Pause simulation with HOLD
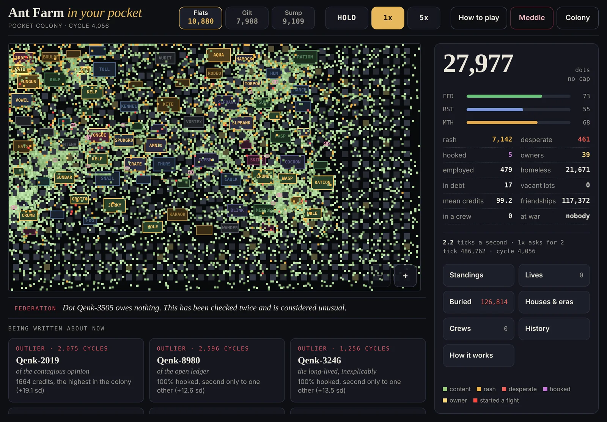 347,18
